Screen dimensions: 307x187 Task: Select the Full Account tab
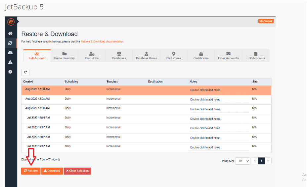[37, 56]
